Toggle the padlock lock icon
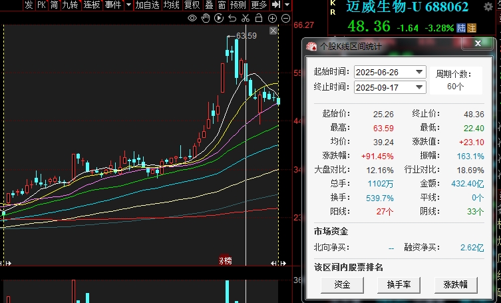This screenshot has height=303, width=501. 259,18
